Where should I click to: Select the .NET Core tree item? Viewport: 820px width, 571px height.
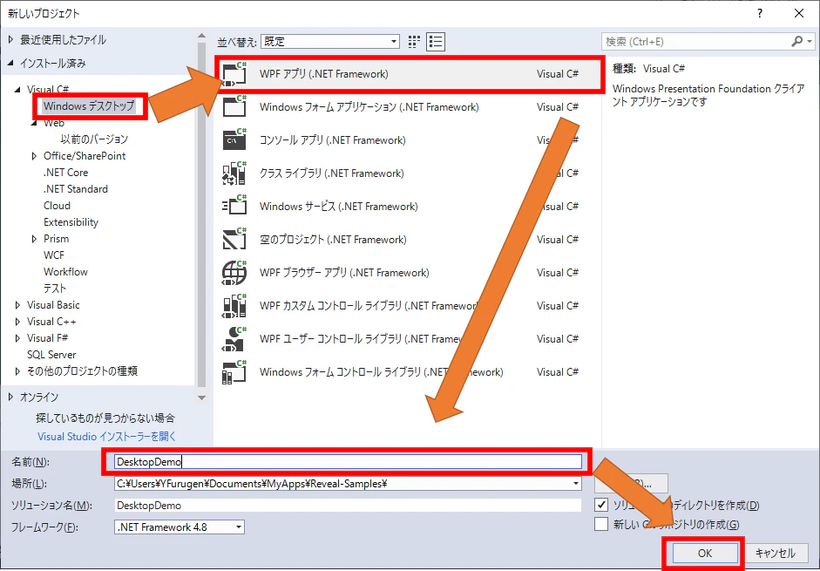click(66, 173)
